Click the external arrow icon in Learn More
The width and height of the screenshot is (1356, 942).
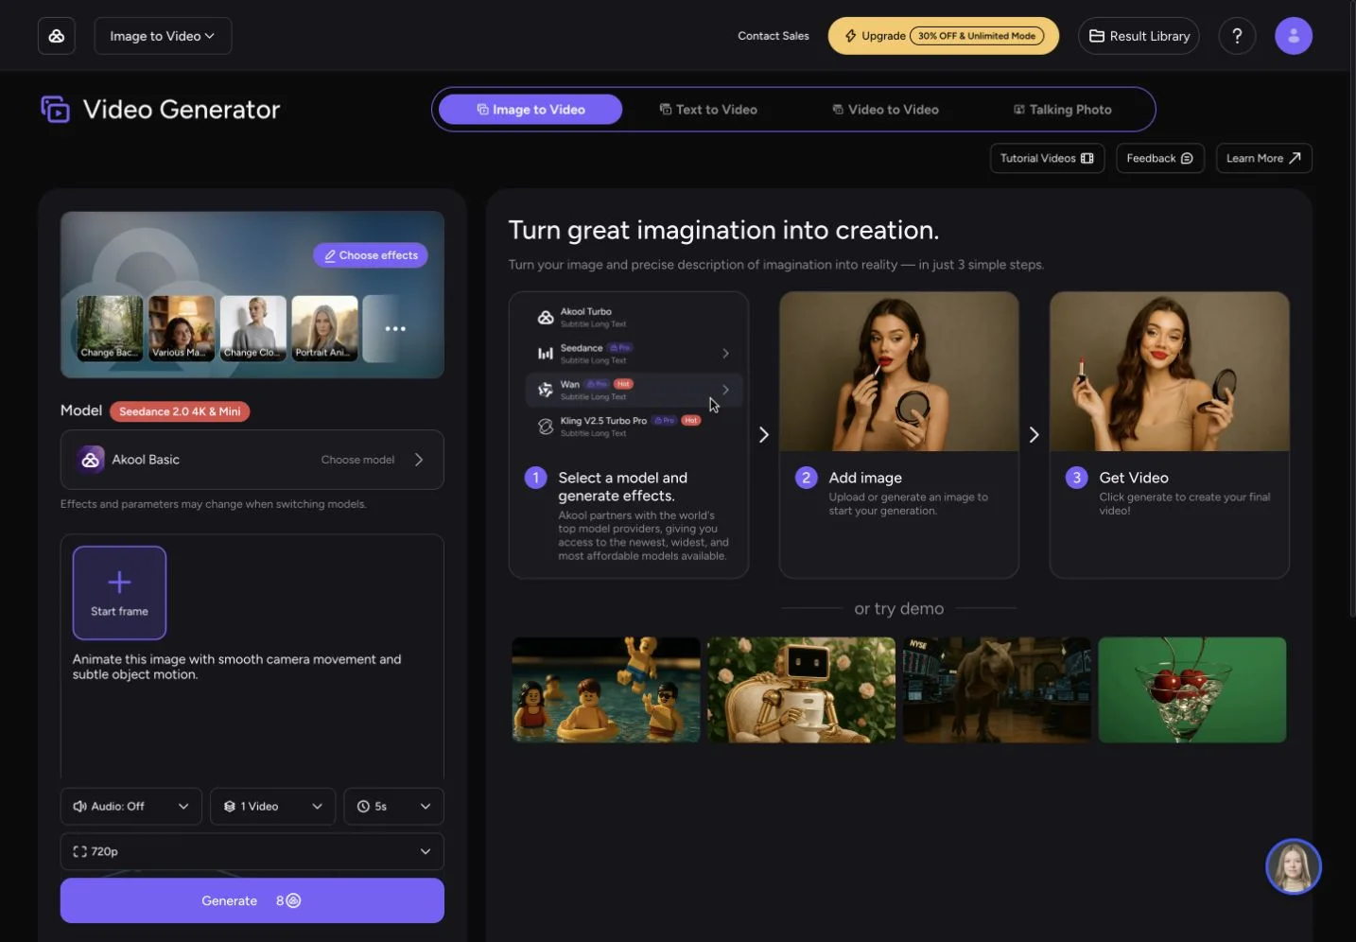click(x=1295, y=158)
